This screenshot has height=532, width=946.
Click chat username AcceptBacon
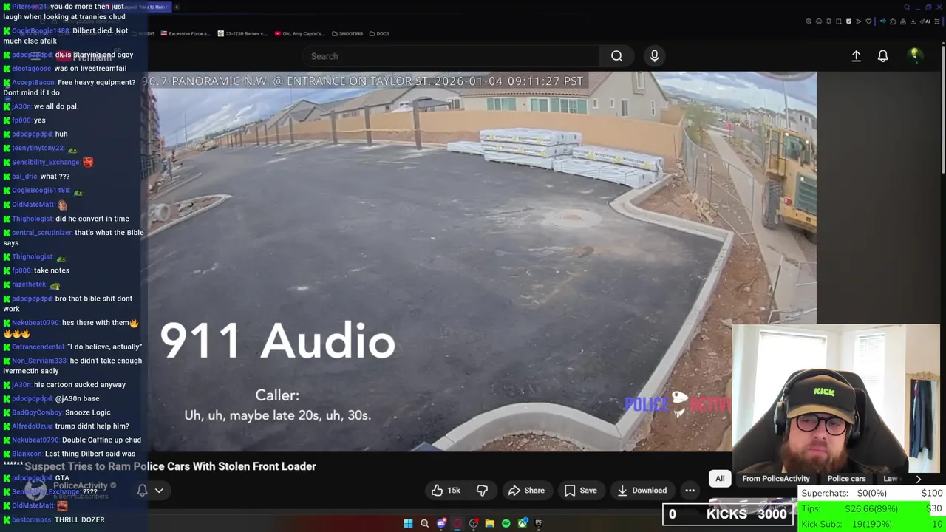pos(33,82)
